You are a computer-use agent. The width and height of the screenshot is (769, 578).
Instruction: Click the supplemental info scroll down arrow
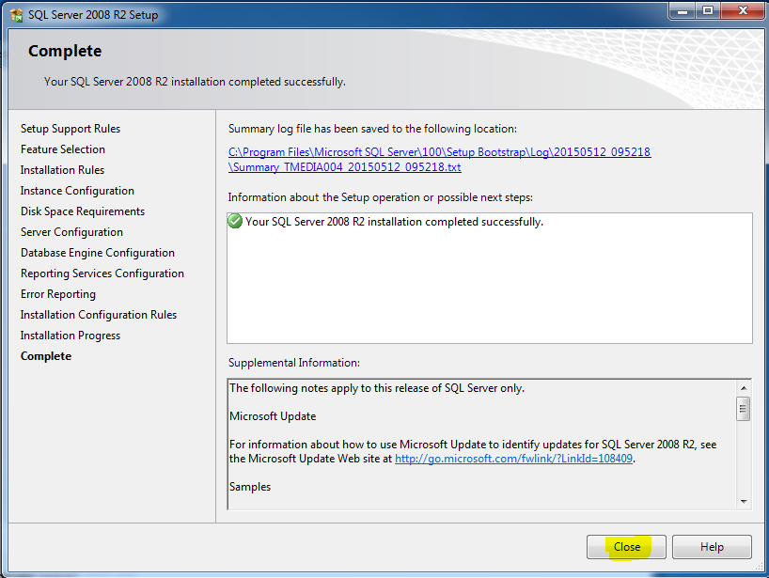click(744, 502)
